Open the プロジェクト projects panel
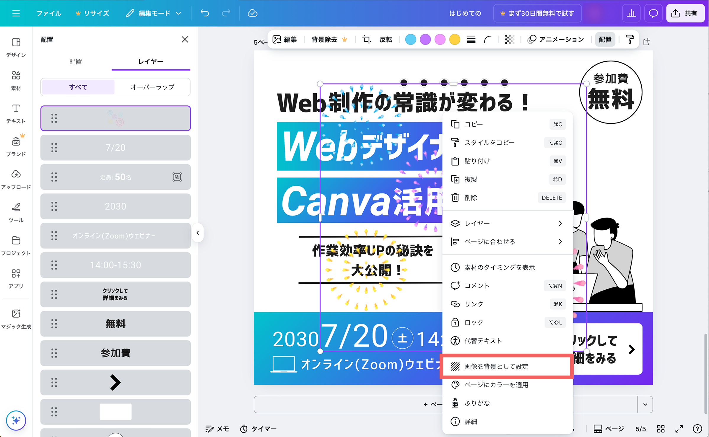The width and height of the screenshot is (709, 437). (16, 246)
